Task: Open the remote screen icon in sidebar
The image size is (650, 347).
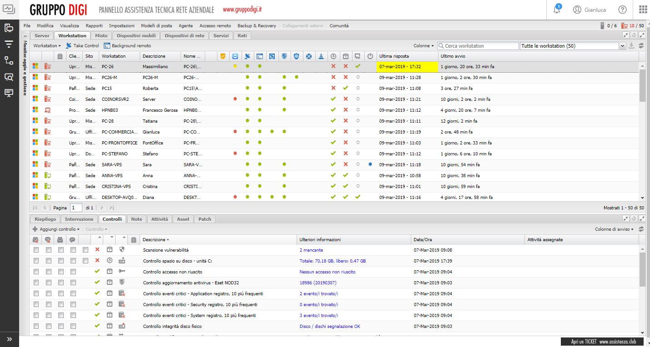Action: coord(9,92)
